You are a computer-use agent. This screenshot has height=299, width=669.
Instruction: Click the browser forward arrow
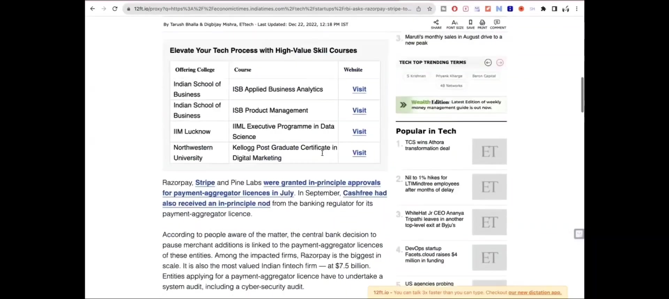pos(103,9)
